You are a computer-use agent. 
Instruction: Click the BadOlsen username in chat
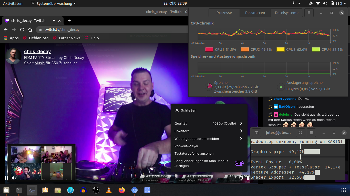pyautogui.click(x=287, y=107)
